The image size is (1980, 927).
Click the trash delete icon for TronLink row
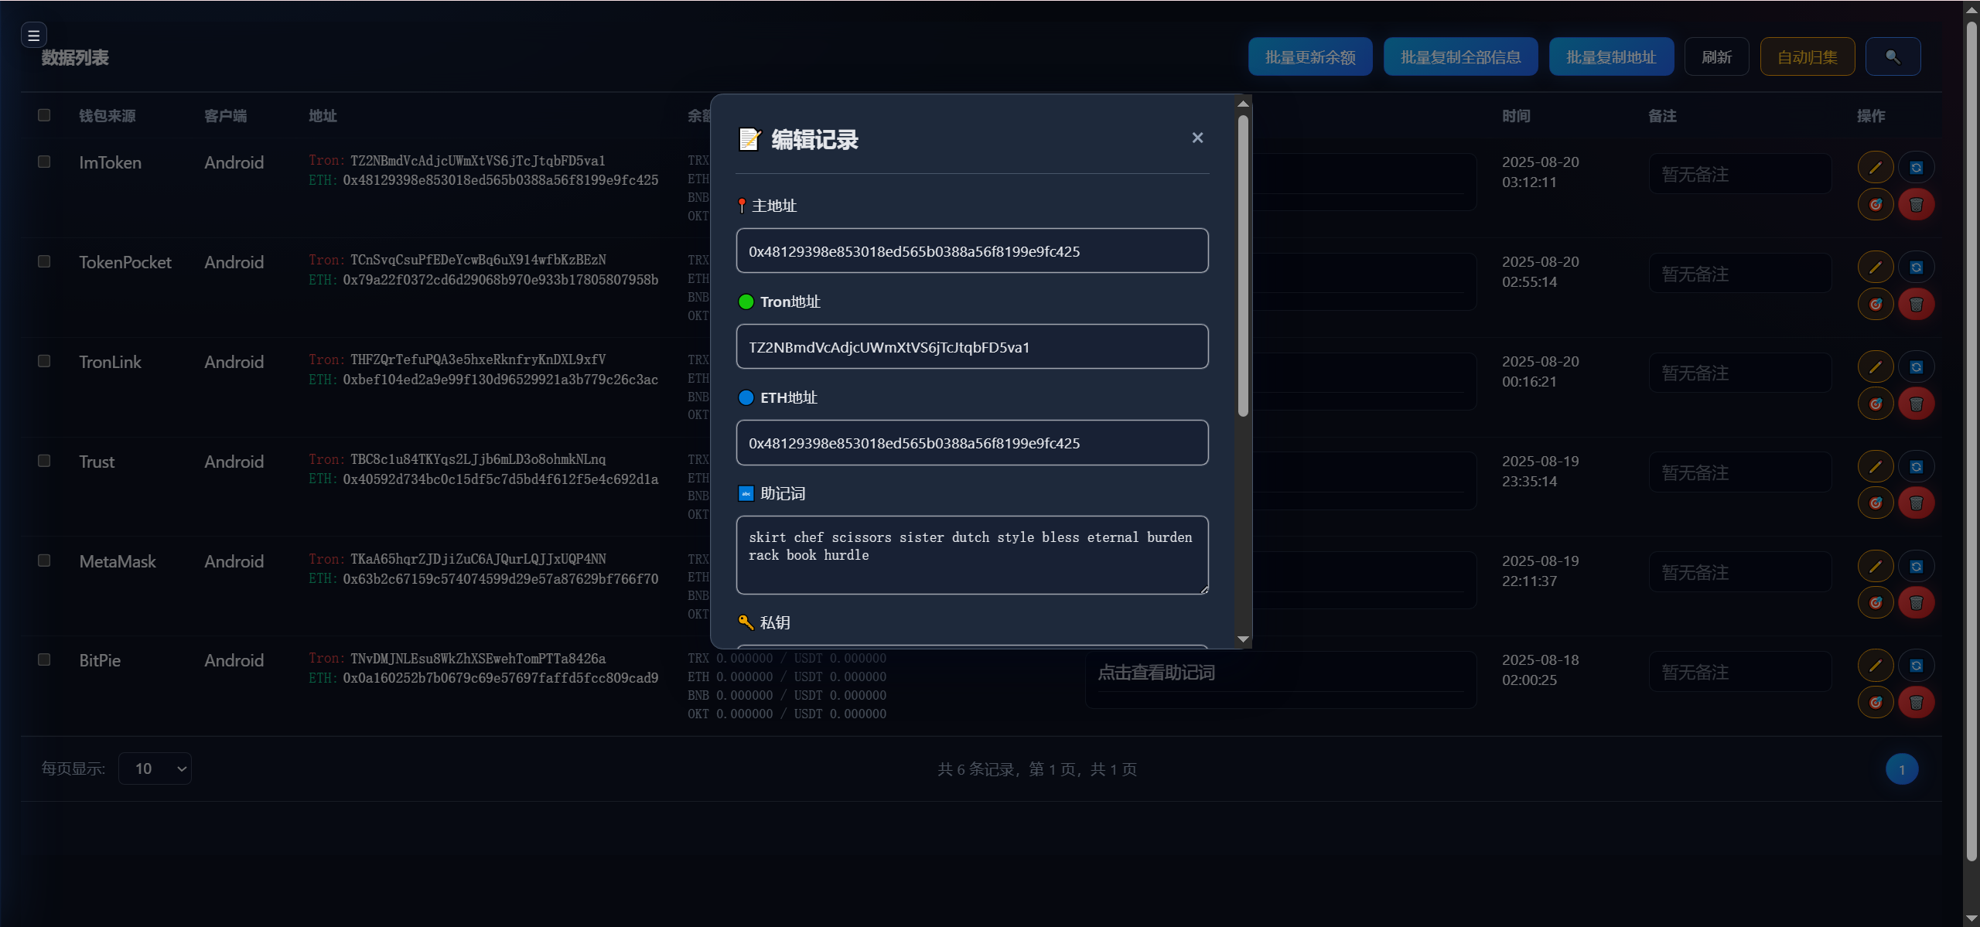[1916, 404]
